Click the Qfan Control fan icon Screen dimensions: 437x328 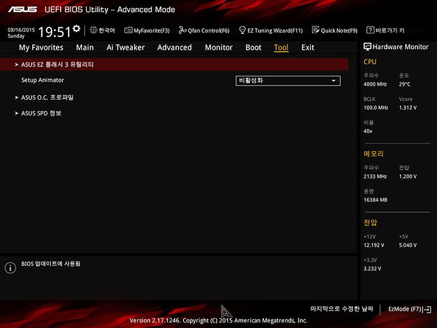pyautogui.click(x=182, y=30)
